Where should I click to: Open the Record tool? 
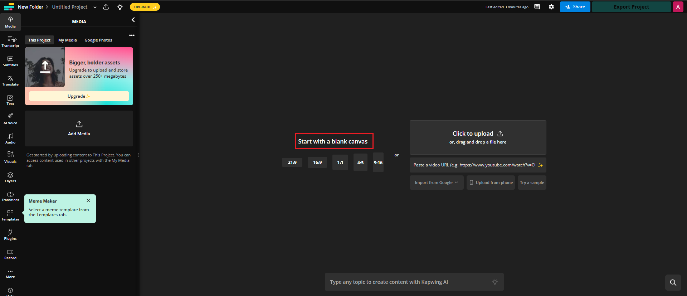pos(10,254)
